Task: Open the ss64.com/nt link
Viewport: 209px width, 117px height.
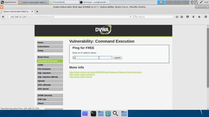Action: coord(81,77)
